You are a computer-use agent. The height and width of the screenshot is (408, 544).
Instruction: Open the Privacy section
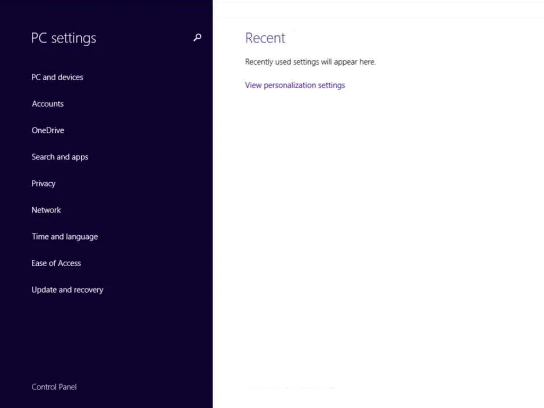(44, 183)
